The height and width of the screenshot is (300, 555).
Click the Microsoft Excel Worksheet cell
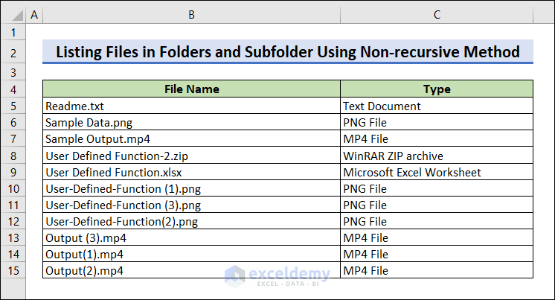(437, 172)
